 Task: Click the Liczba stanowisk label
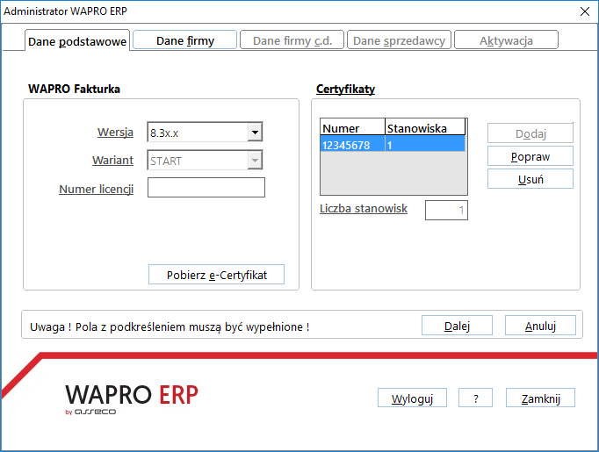point(364,208)
